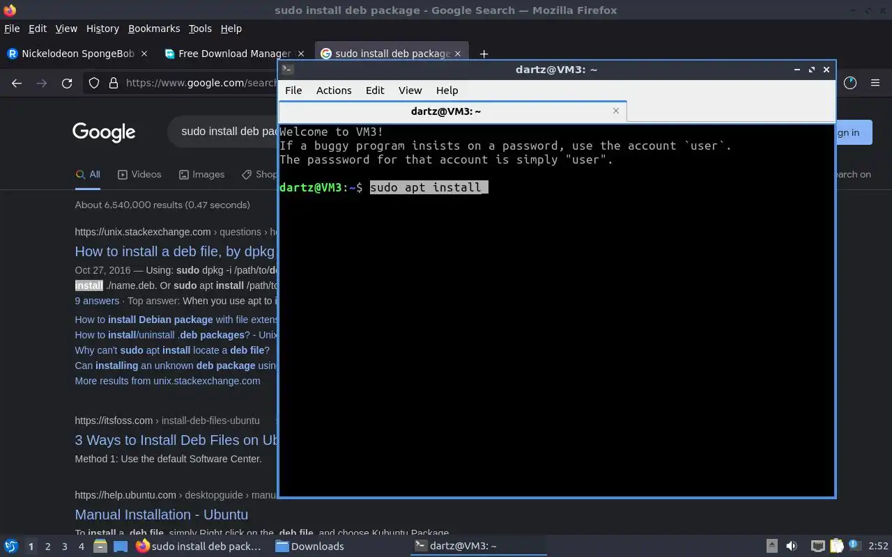892x557 pixels.
Task: Click the show desktop icon in taskbar
Action: [121, 546]
